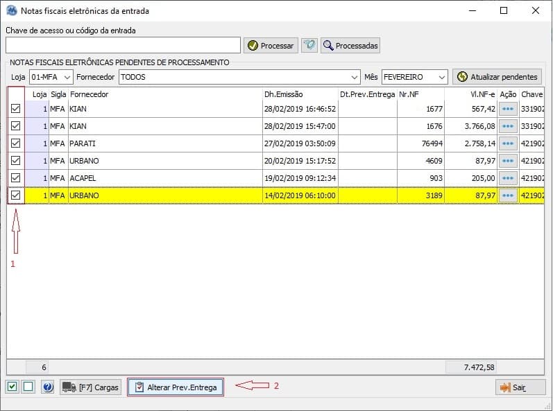553x411 pixels.
Task: Toggle checkbox for ACAPEL invoice row
Action: click(x=16, y=178)
